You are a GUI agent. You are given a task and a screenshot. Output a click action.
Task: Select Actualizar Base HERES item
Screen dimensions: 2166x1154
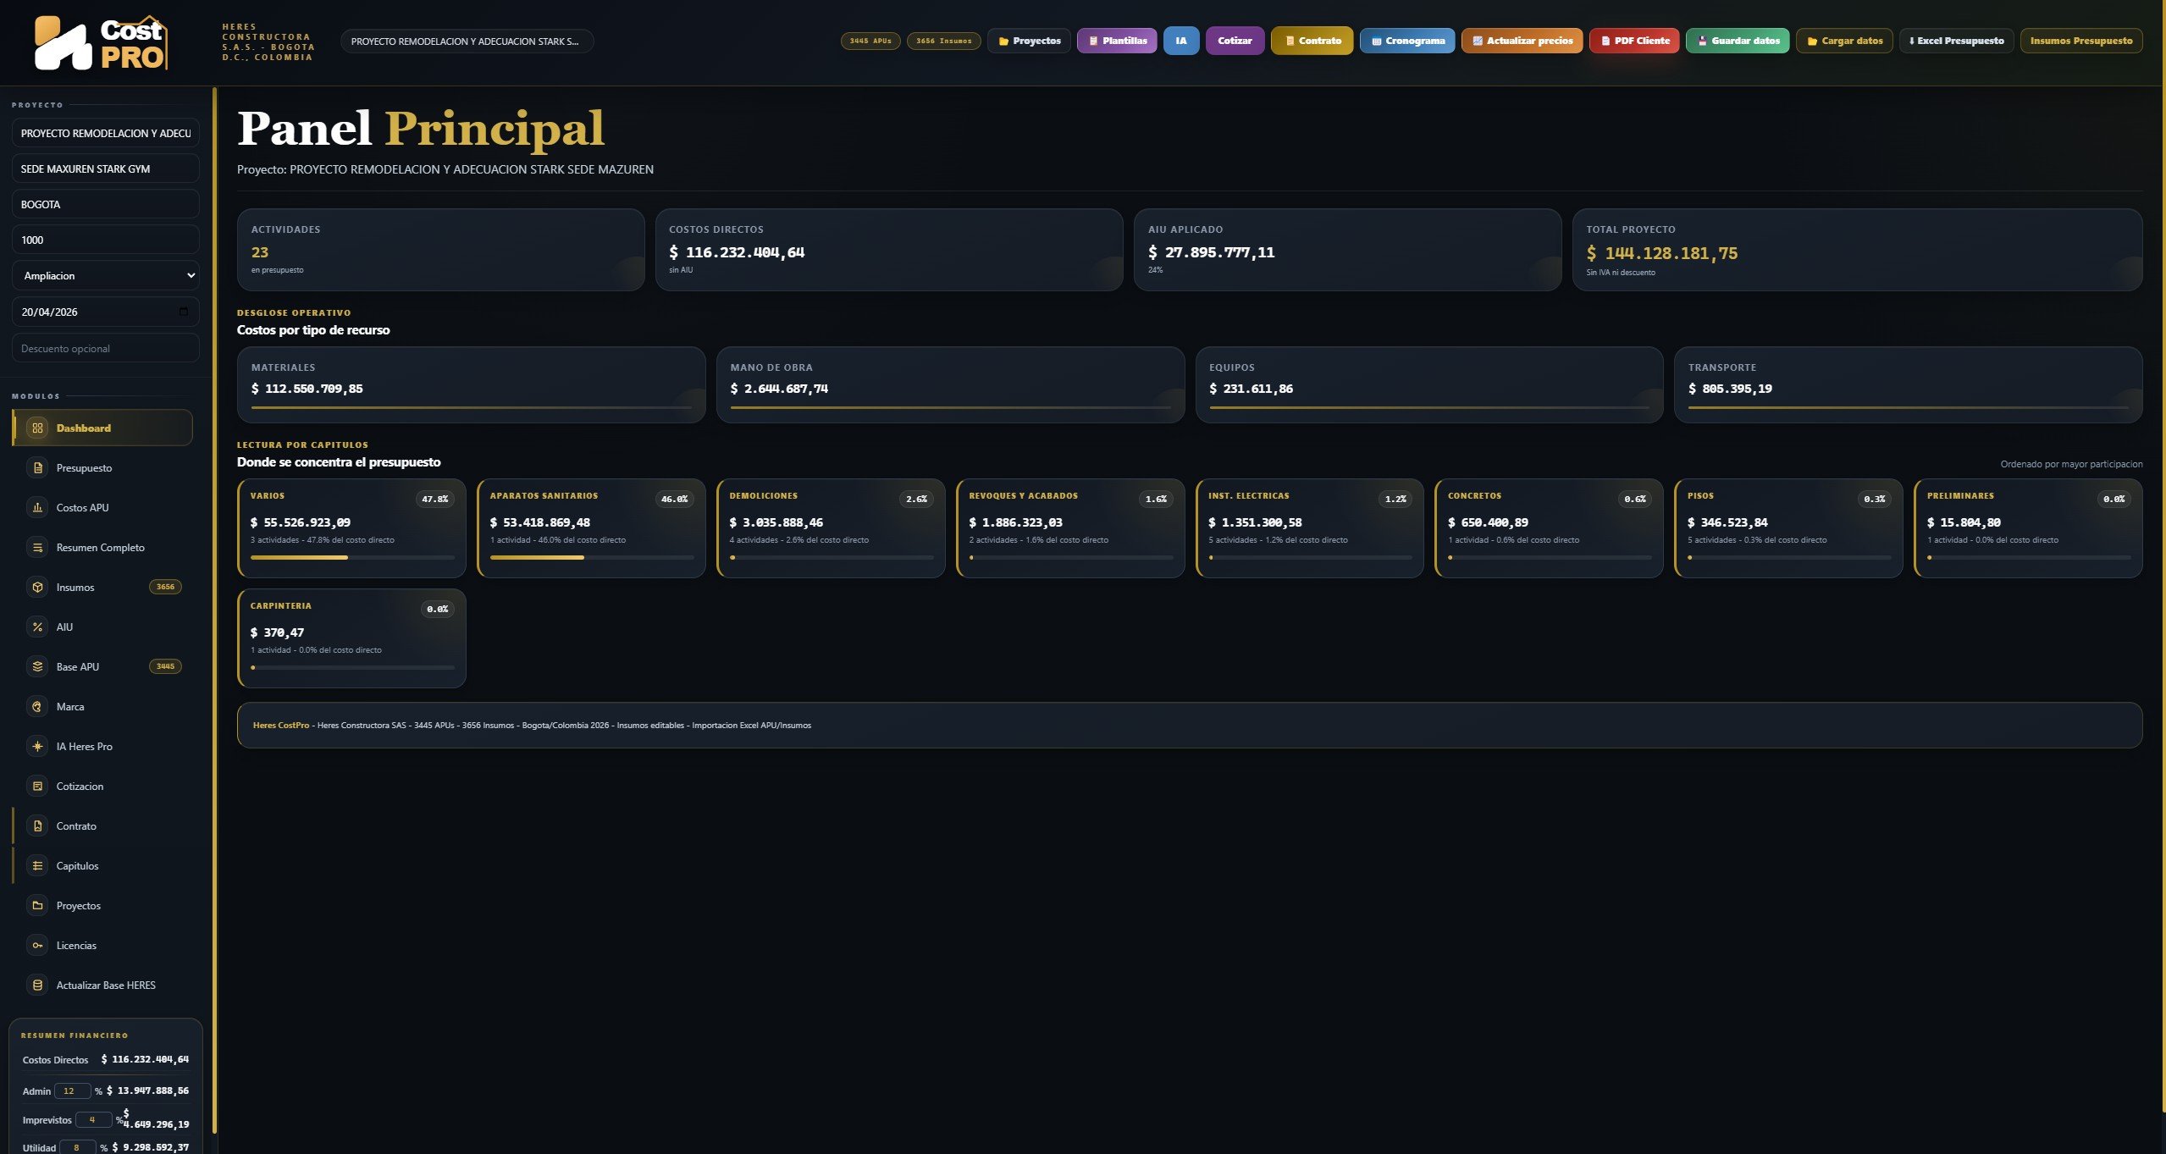click(102, 986)
